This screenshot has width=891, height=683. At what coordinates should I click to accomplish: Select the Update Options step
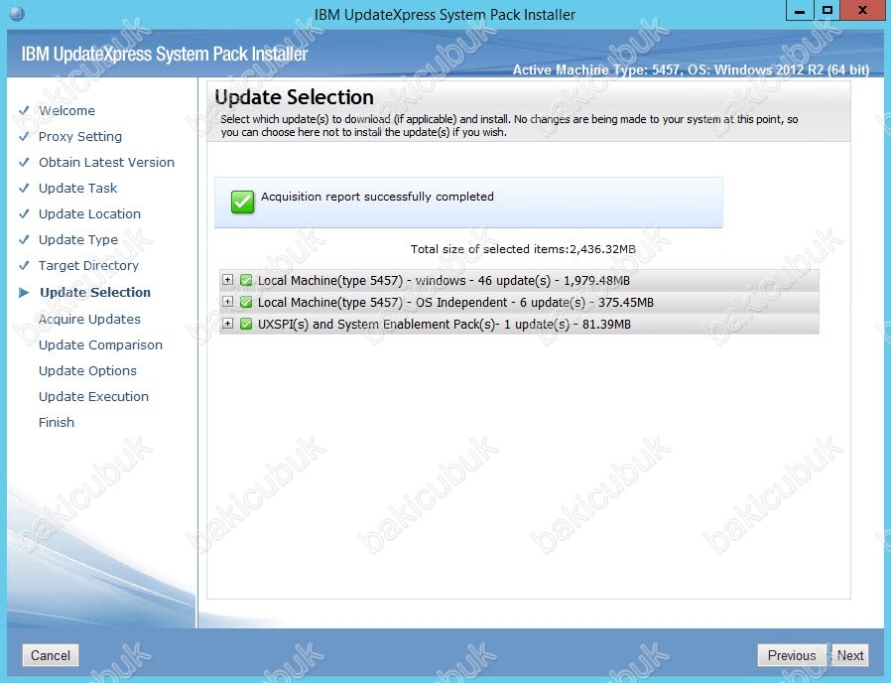click(87, 371)
